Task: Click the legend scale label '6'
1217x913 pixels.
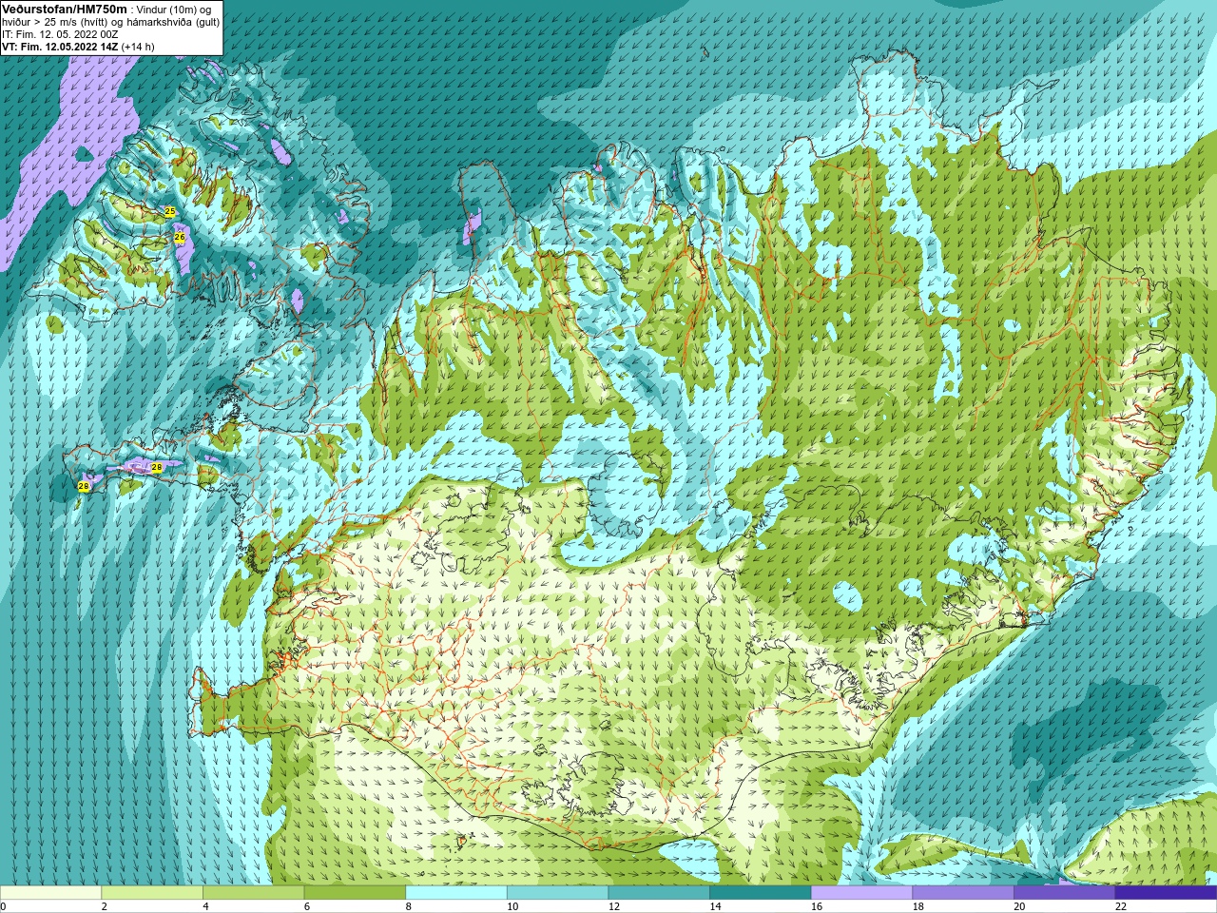Action: point(307,906)
